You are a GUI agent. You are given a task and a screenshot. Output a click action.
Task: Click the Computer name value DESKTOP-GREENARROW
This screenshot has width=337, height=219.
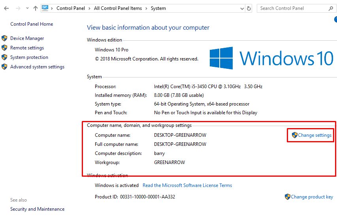pos(180,135)
